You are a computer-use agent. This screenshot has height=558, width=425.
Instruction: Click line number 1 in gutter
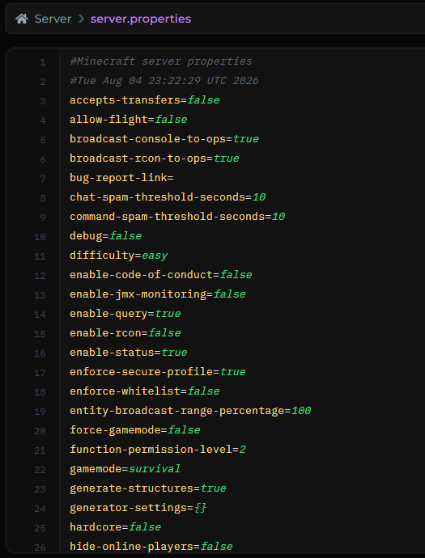(x=43, y=63)
